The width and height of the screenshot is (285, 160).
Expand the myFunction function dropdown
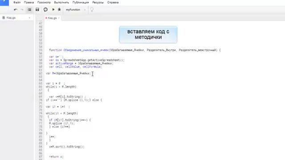coord(76,10)
